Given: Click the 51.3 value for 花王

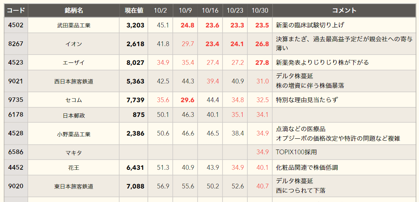Looking at the screenshot, I should click(x=163, y=168).
